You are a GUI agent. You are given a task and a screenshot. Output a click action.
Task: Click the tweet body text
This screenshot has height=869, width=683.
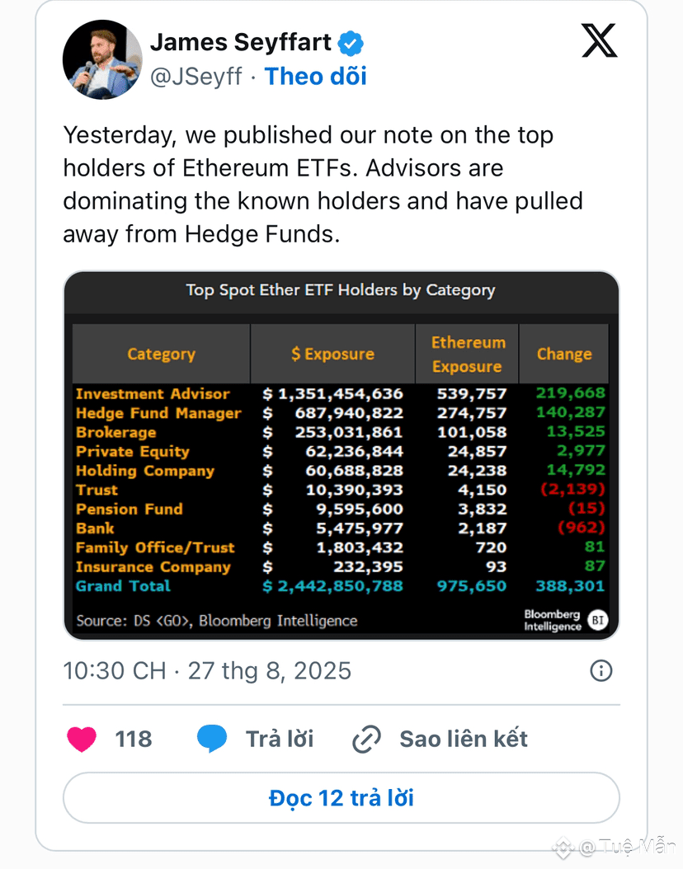pos(323,185)
